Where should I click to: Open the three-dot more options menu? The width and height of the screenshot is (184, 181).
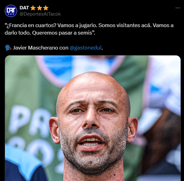click(178, 8)
